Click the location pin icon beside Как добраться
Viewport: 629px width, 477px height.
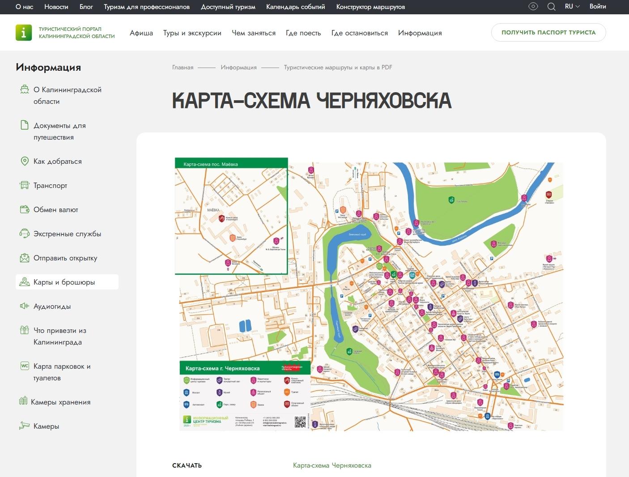[x=25, y=161]
